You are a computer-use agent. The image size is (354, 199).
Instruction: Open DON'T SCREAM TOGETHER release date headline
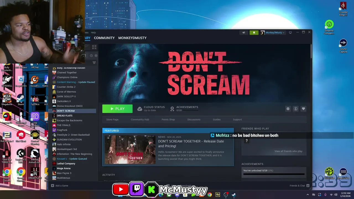coord(191,144)
